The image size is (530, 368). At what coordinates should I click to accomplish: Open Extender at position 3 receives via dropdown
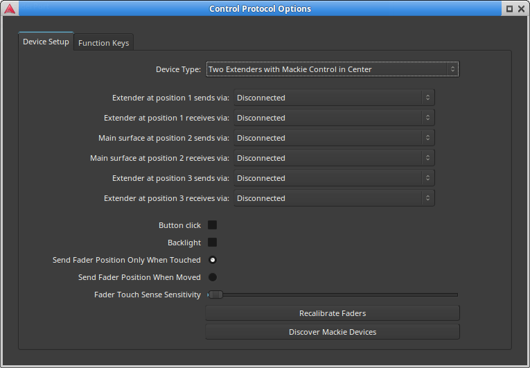pyautogui.click(x=334, y=198)
